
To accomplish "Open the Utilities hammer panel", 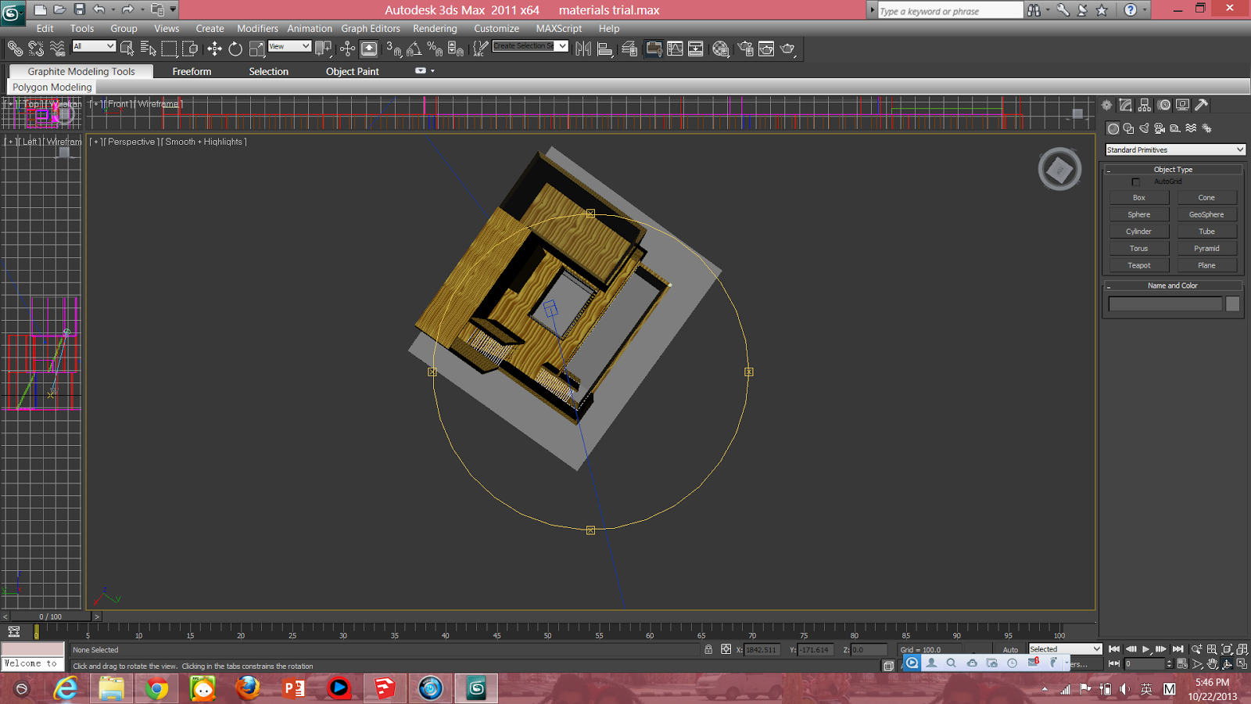I will pyautogui.click(x=1202, y=105).
